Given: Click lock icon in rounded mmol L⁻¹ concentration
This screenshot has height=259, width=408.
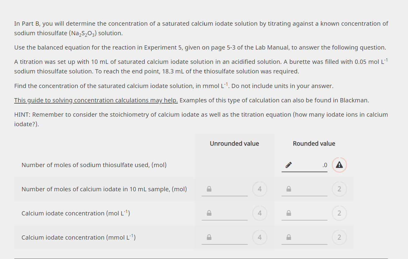Looking at the screenshot, I should click(x=289, y=237).
